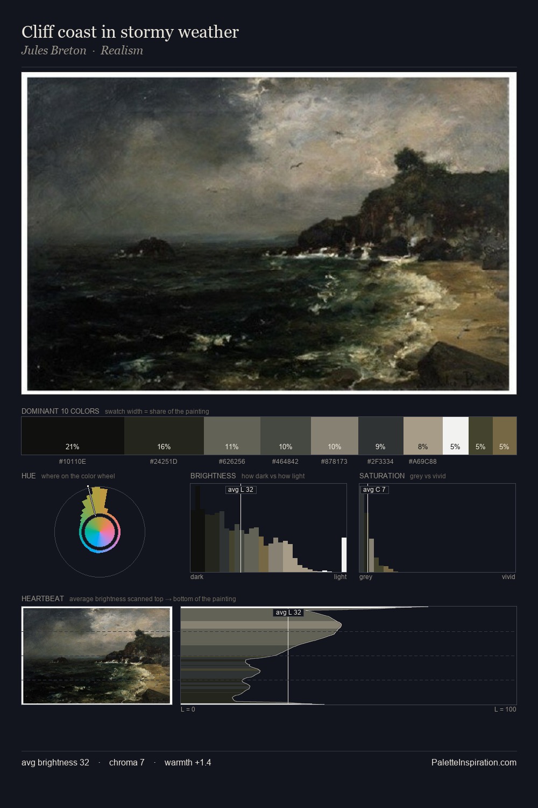Click the 'HEARTBEAT' section heading
This screenshot has width=538, height=808.
pyautogui.click(x=43, y=598)
